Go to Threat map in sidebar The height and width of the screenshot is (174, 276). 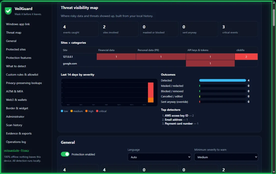tap(13, 33)
